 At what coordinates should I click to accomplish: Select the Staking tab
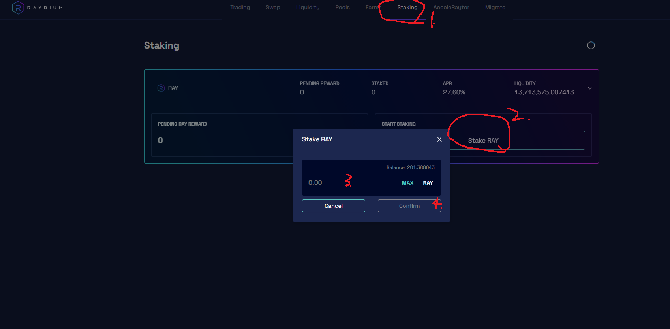(x=407, y=8)
